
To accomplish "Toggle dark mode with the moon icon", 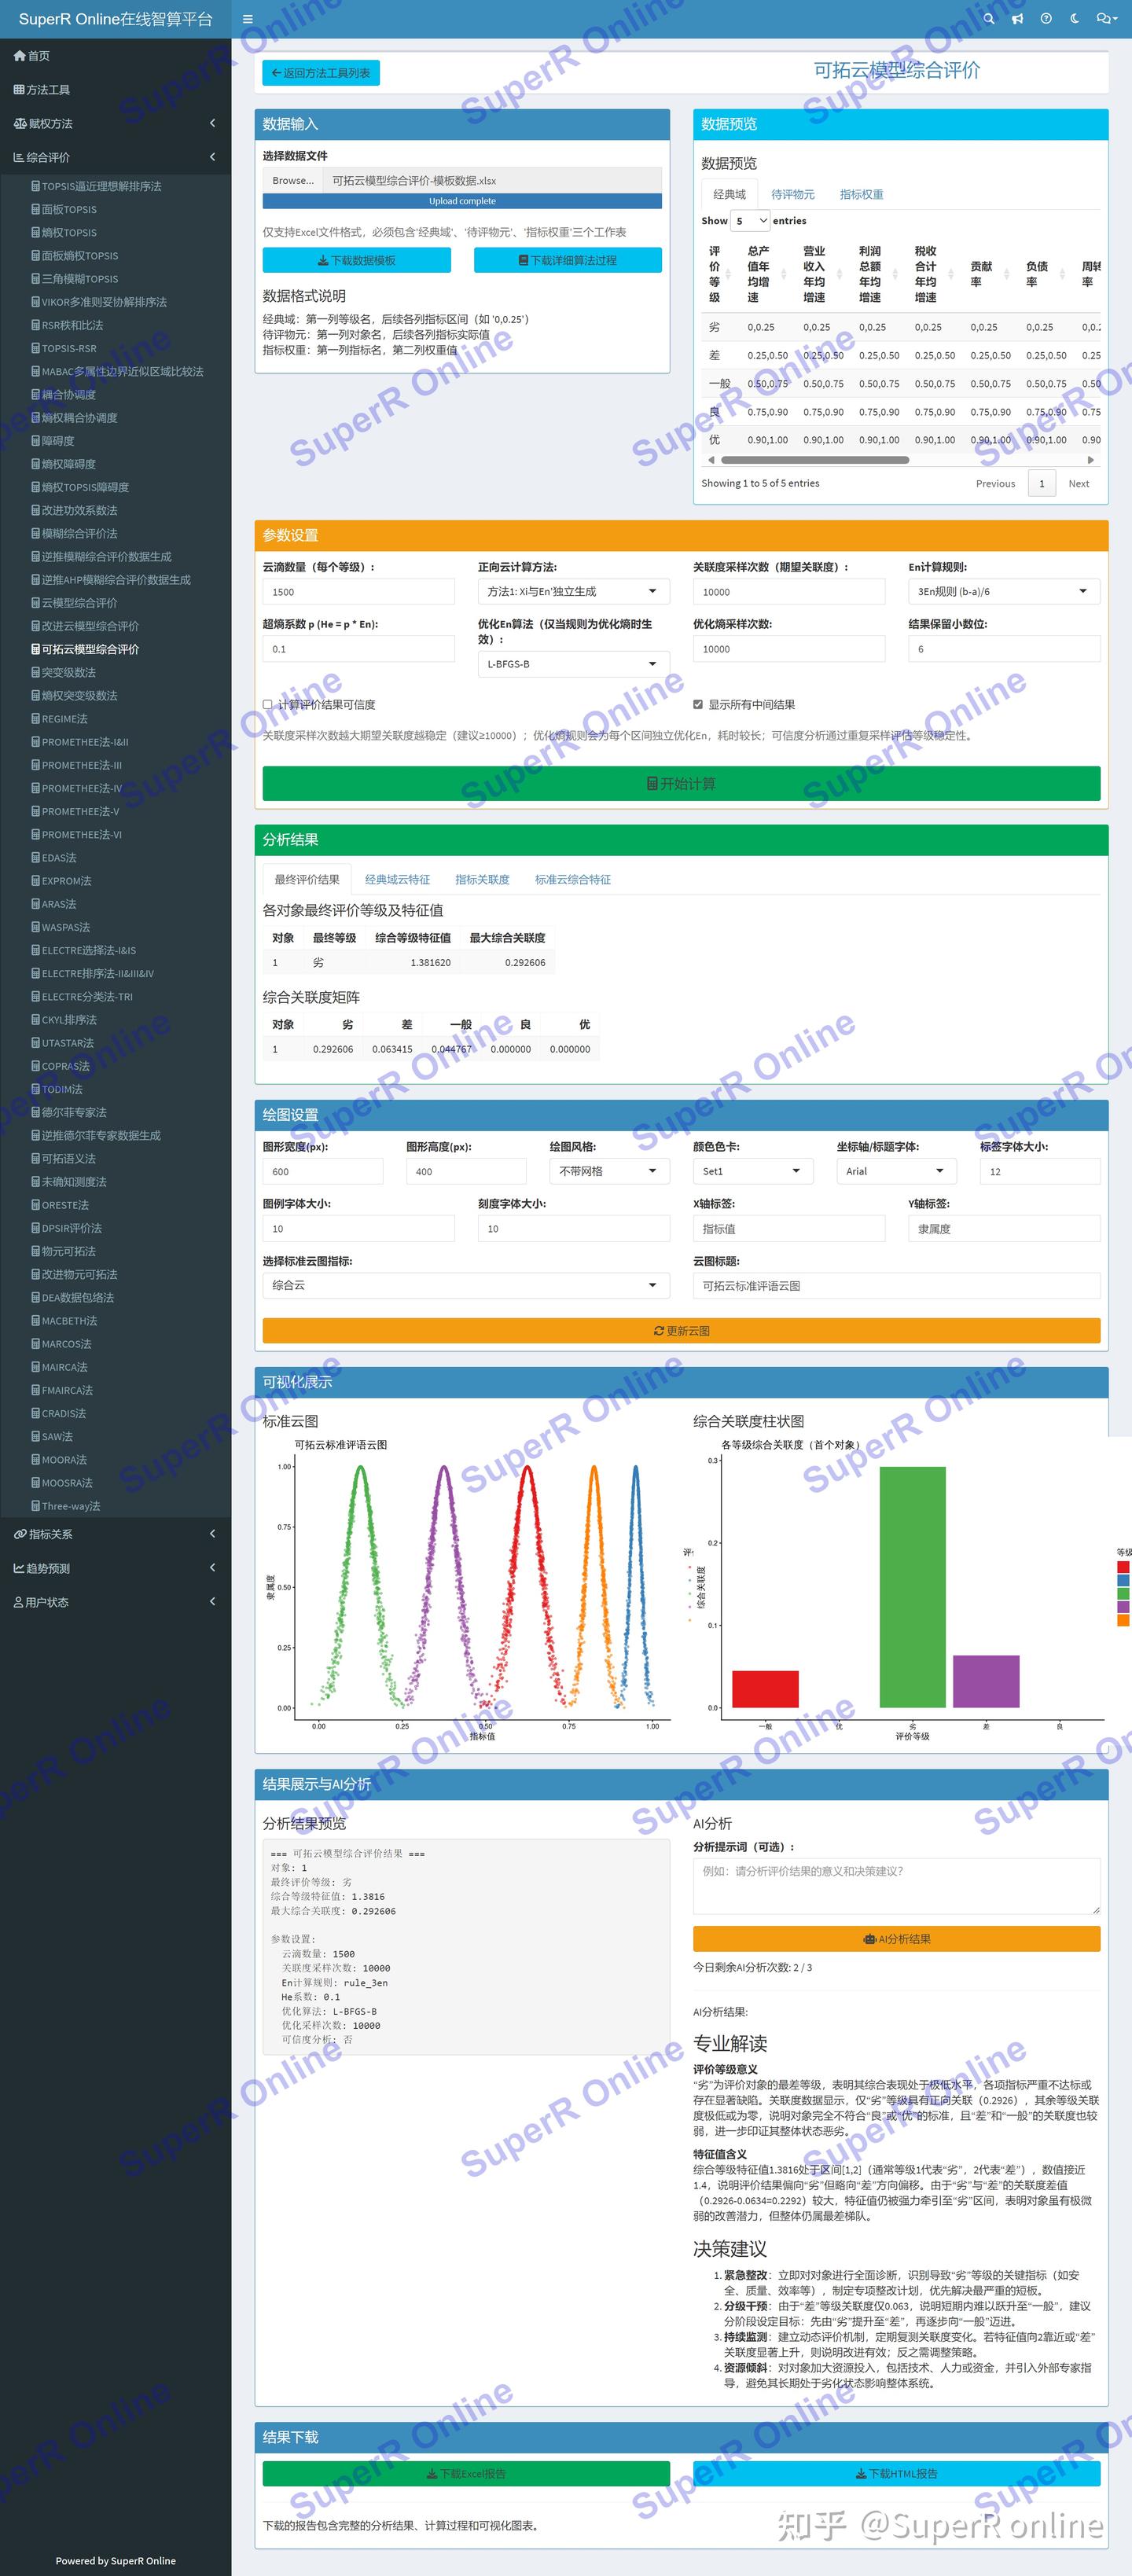I will 1075,19.
